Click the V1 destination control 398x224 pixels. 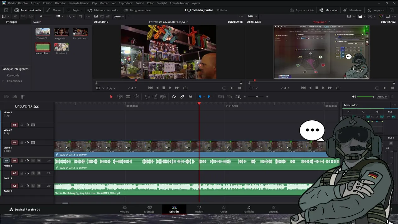click(14, 143)
